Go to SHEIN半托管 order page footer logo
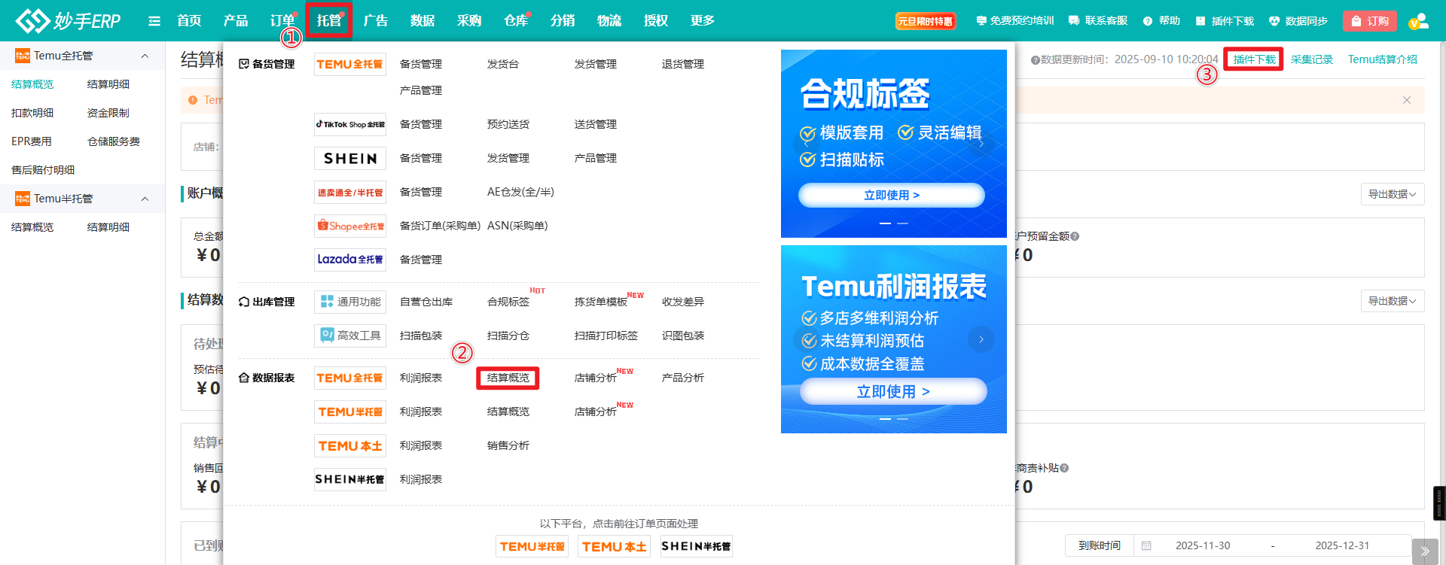The image size is (1446, 565). click(x=696, y=546)
